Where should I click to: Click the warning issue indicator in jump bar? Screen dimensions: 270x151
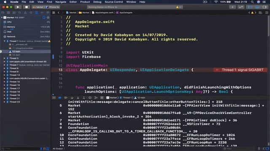pyautogui.click(x=252, y=13)
